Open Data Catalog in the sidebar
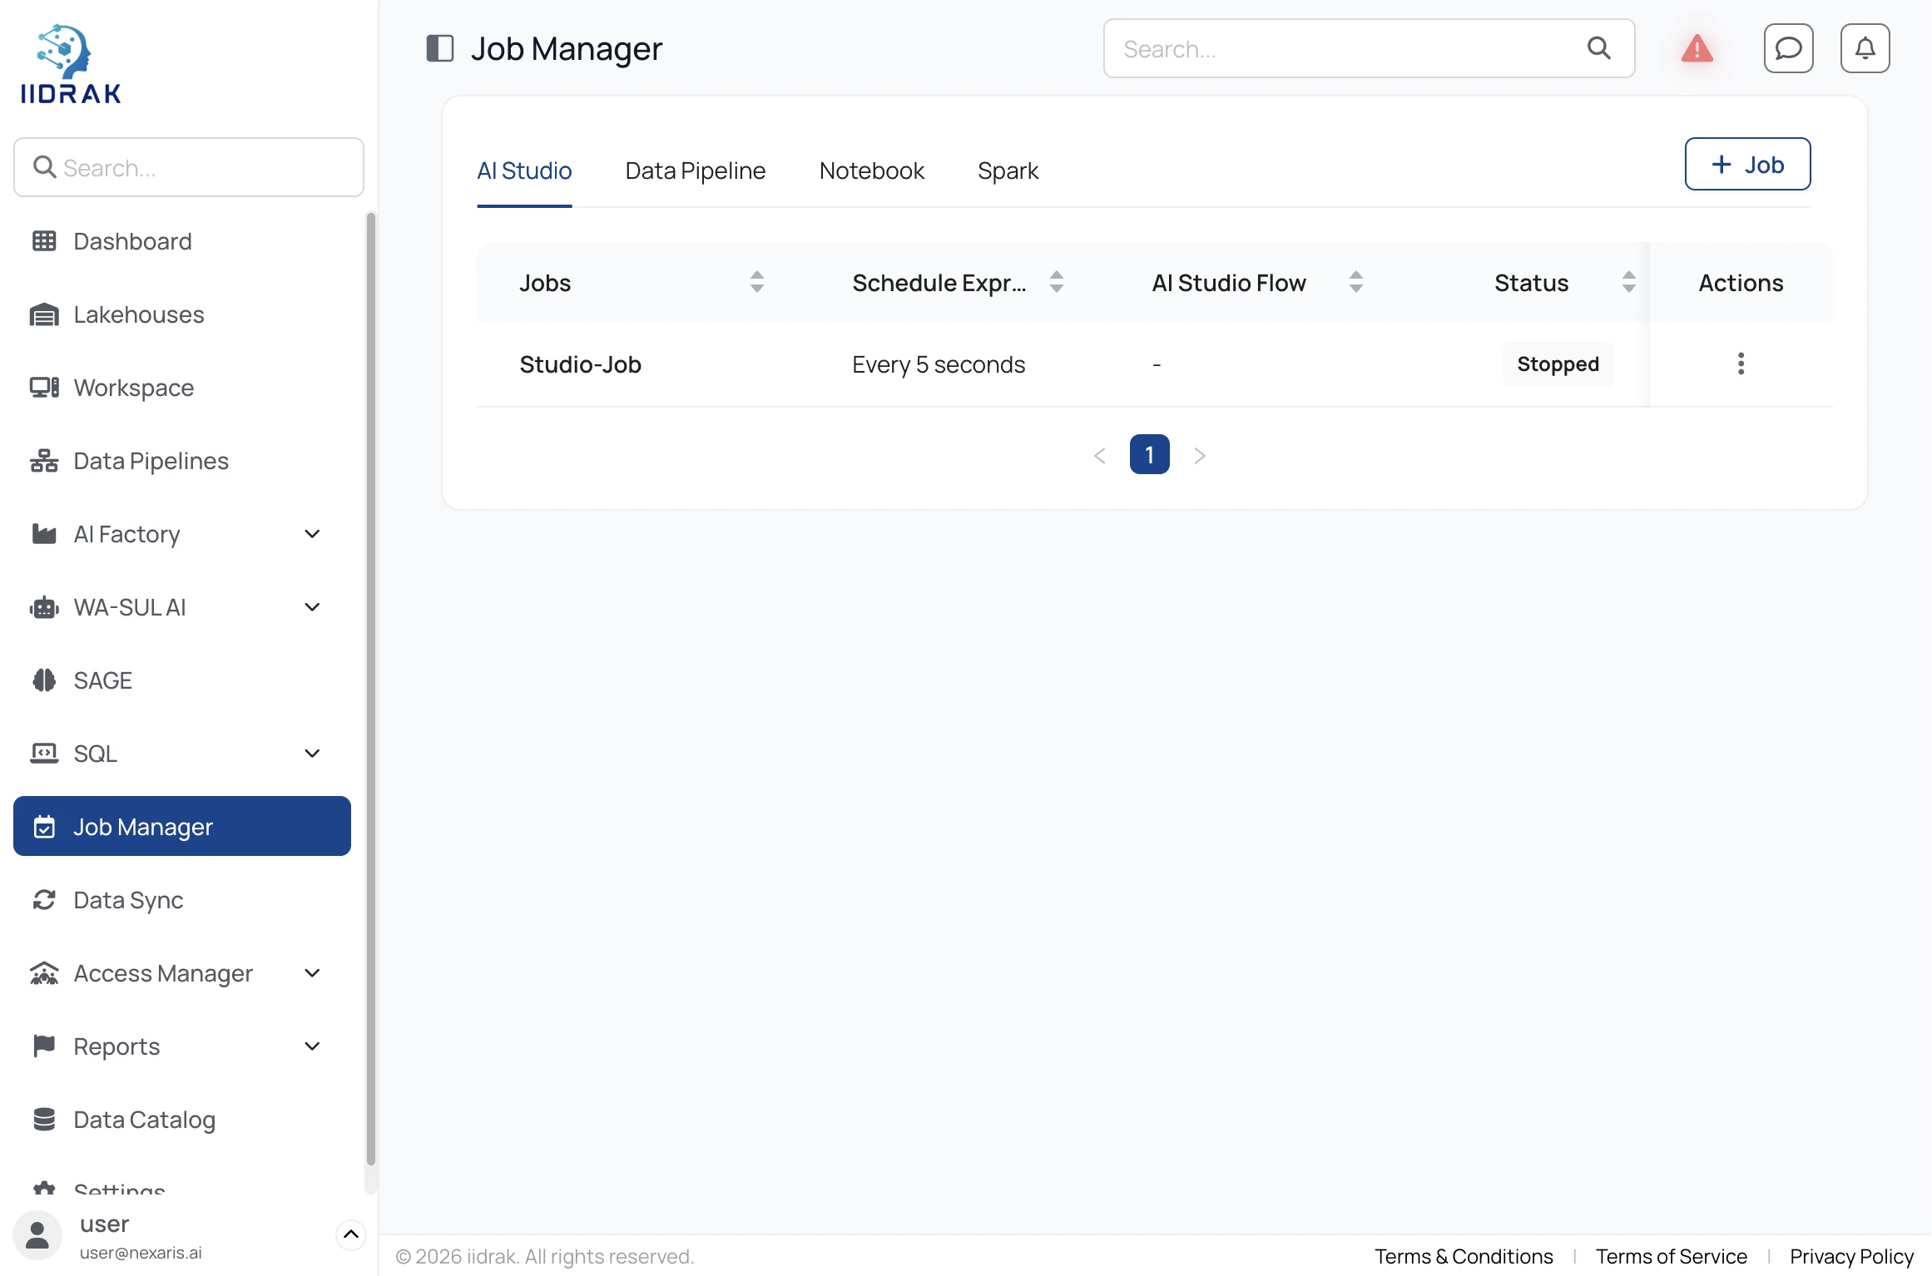The width and height of the screenshot is (1932, 1276). tap(182, 1120)
